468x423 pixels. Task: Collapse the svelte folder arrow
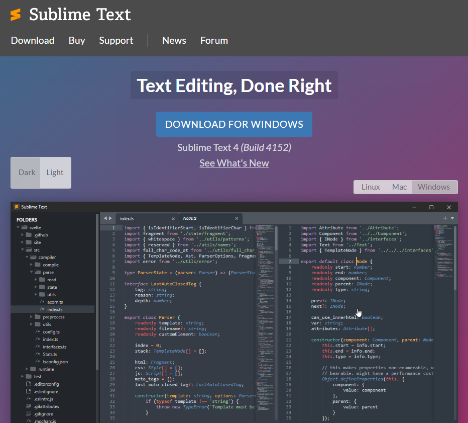click(18, 227)
